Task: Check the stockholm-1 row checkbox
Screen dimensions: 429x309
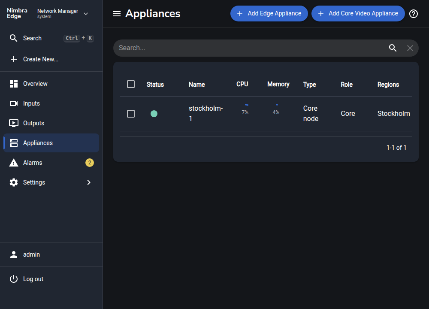Action: [131, 114]
